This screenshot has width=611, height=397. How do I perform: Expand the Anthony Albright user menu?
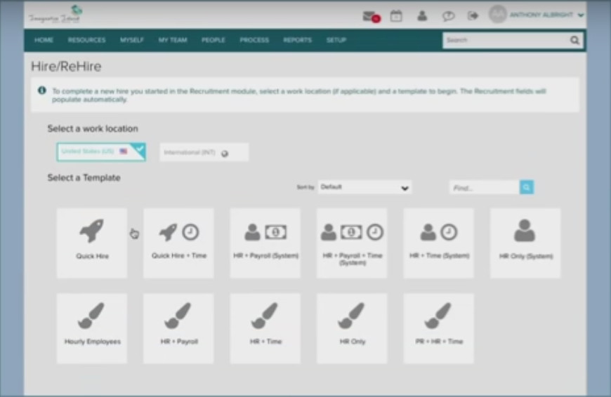coord(546,15)
